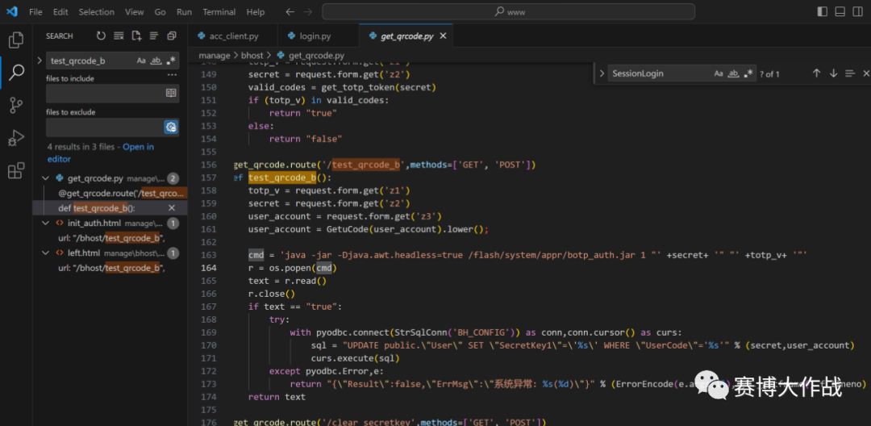Switch to the acc_client.py tab
871x426 pixels.
pyautogui.click(x=231, y=36)
